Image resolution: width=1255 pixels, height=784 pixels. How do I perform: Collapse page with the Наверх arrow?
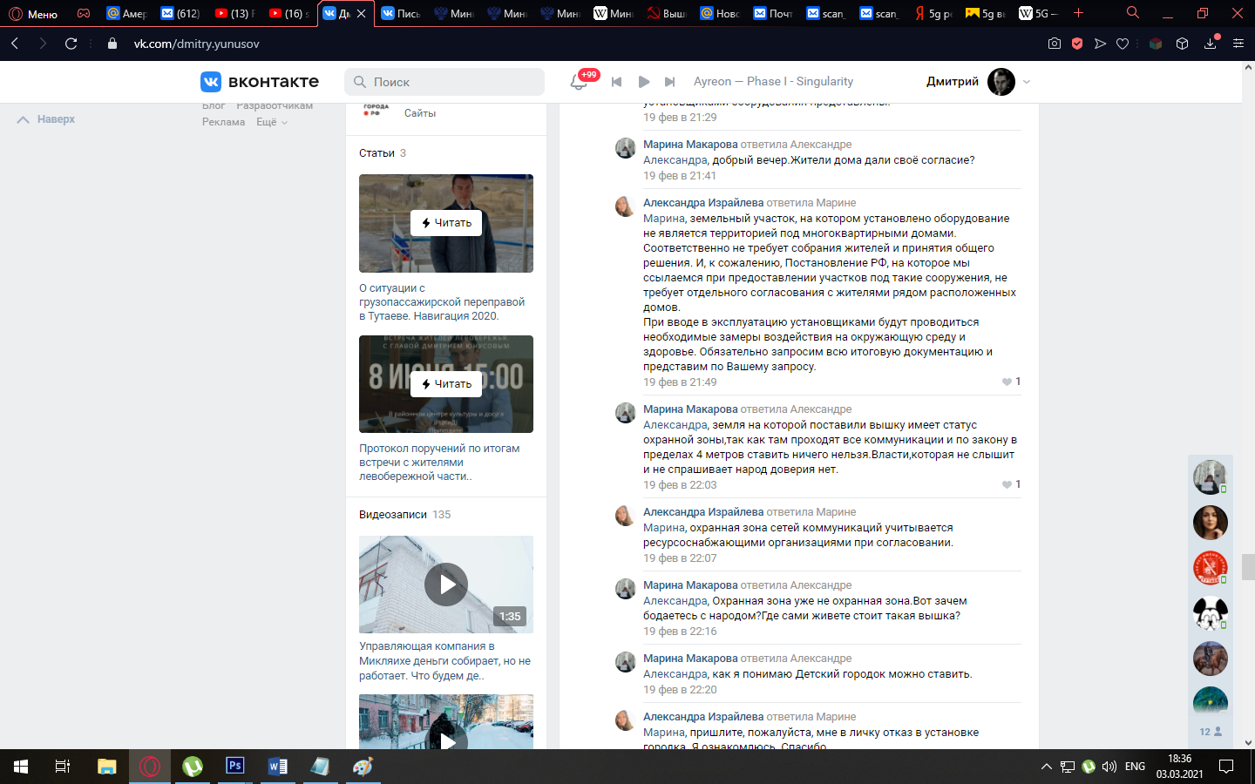point(46,119)
